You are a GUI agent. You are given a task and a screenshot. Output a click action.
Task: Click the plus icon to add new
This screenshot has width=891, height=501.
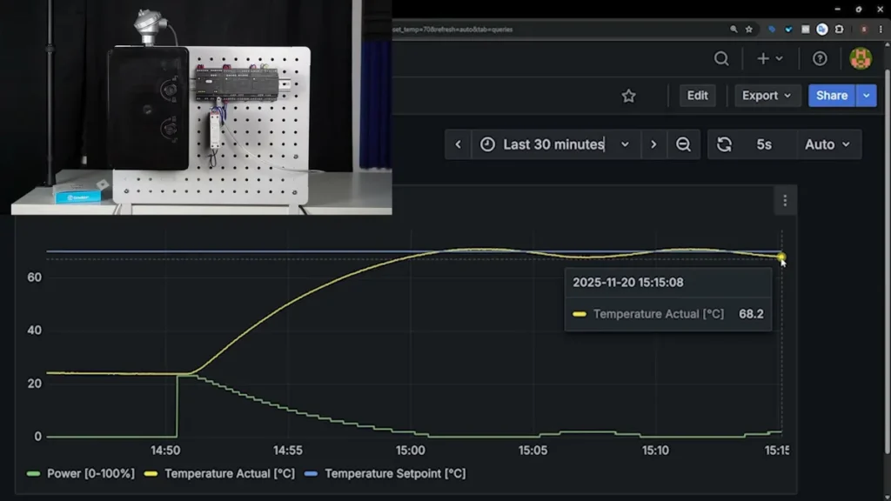(763, 58)
